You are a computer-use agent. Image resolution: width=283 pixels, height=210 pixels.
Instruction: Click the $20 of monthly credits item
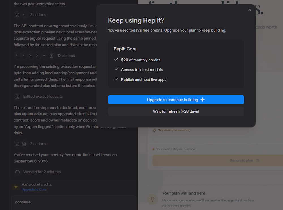click(141, 60)
